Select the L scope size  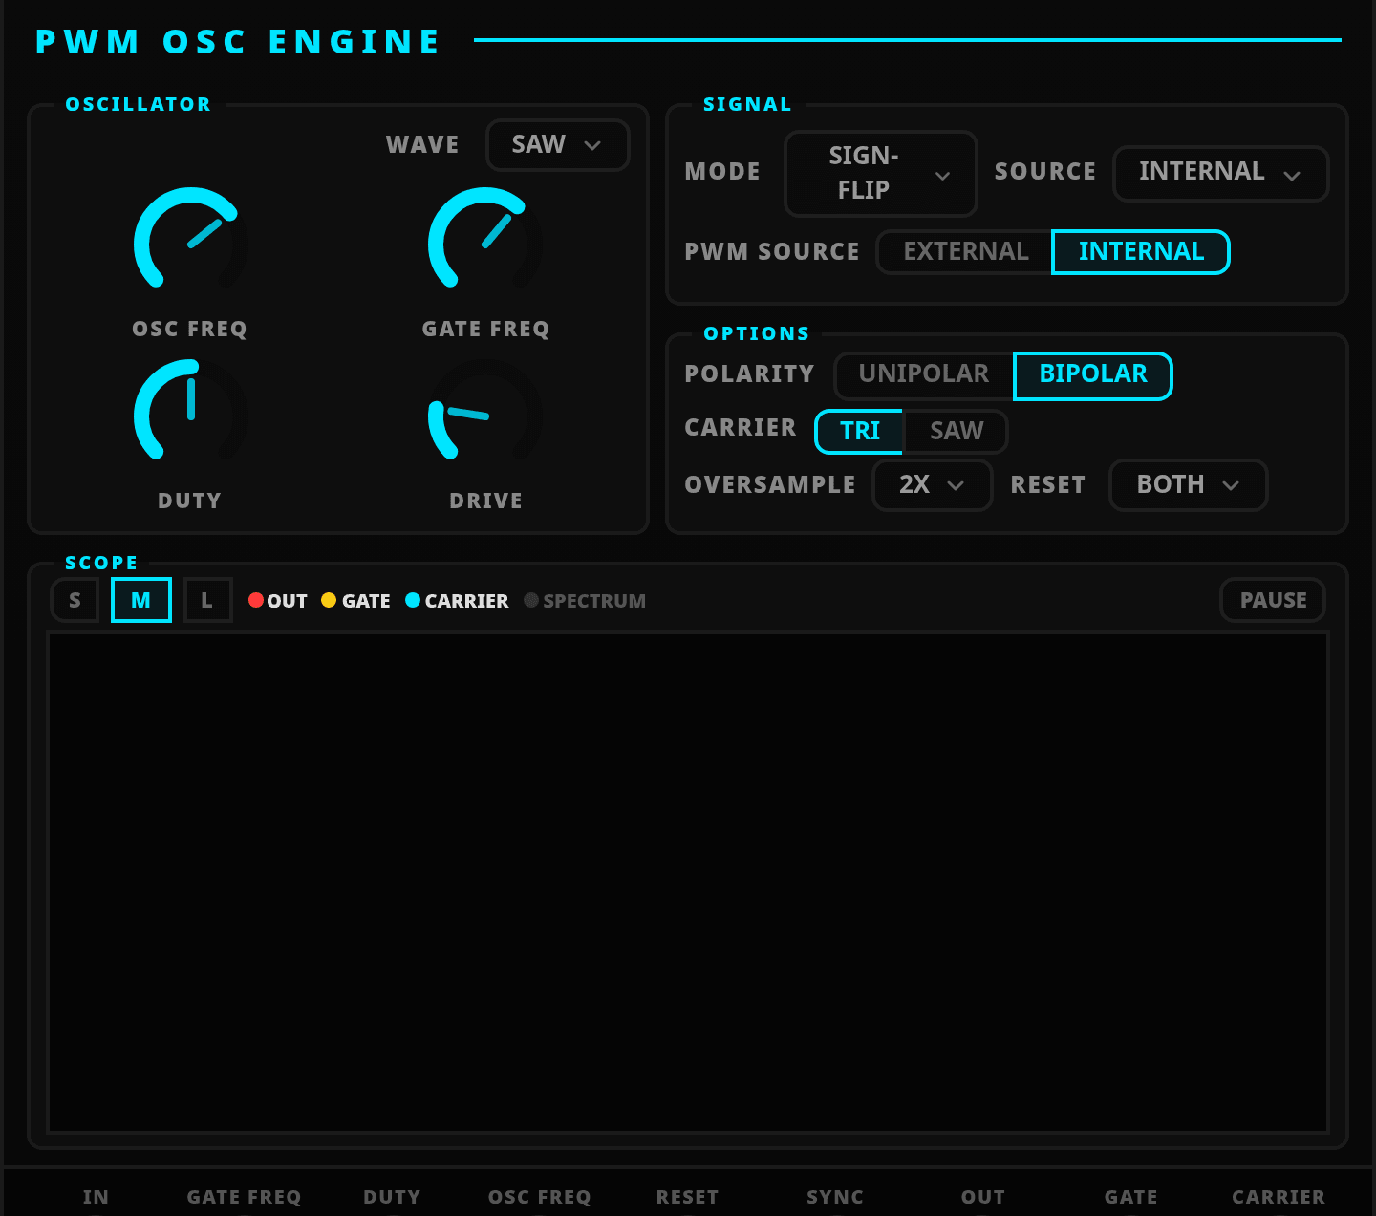click(207, 601)
